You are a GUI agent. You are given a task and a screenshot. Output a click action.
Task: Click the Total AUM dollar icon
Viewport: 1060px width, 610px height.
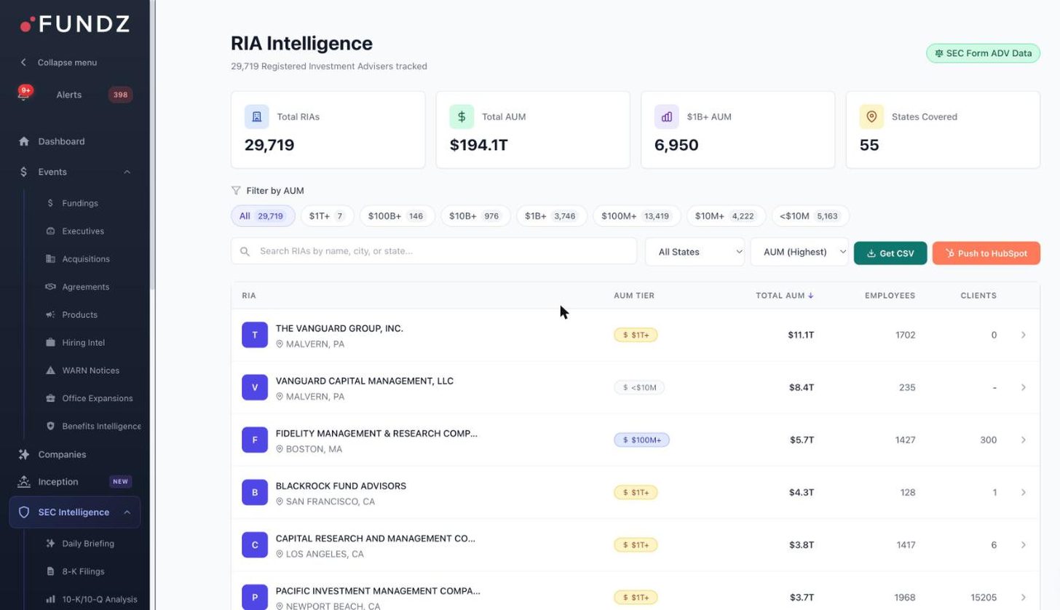tap(462, 116)
